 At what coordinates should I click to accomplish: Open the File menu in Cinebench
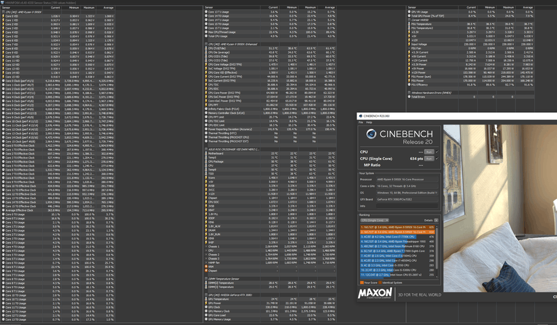click(361, 122)
